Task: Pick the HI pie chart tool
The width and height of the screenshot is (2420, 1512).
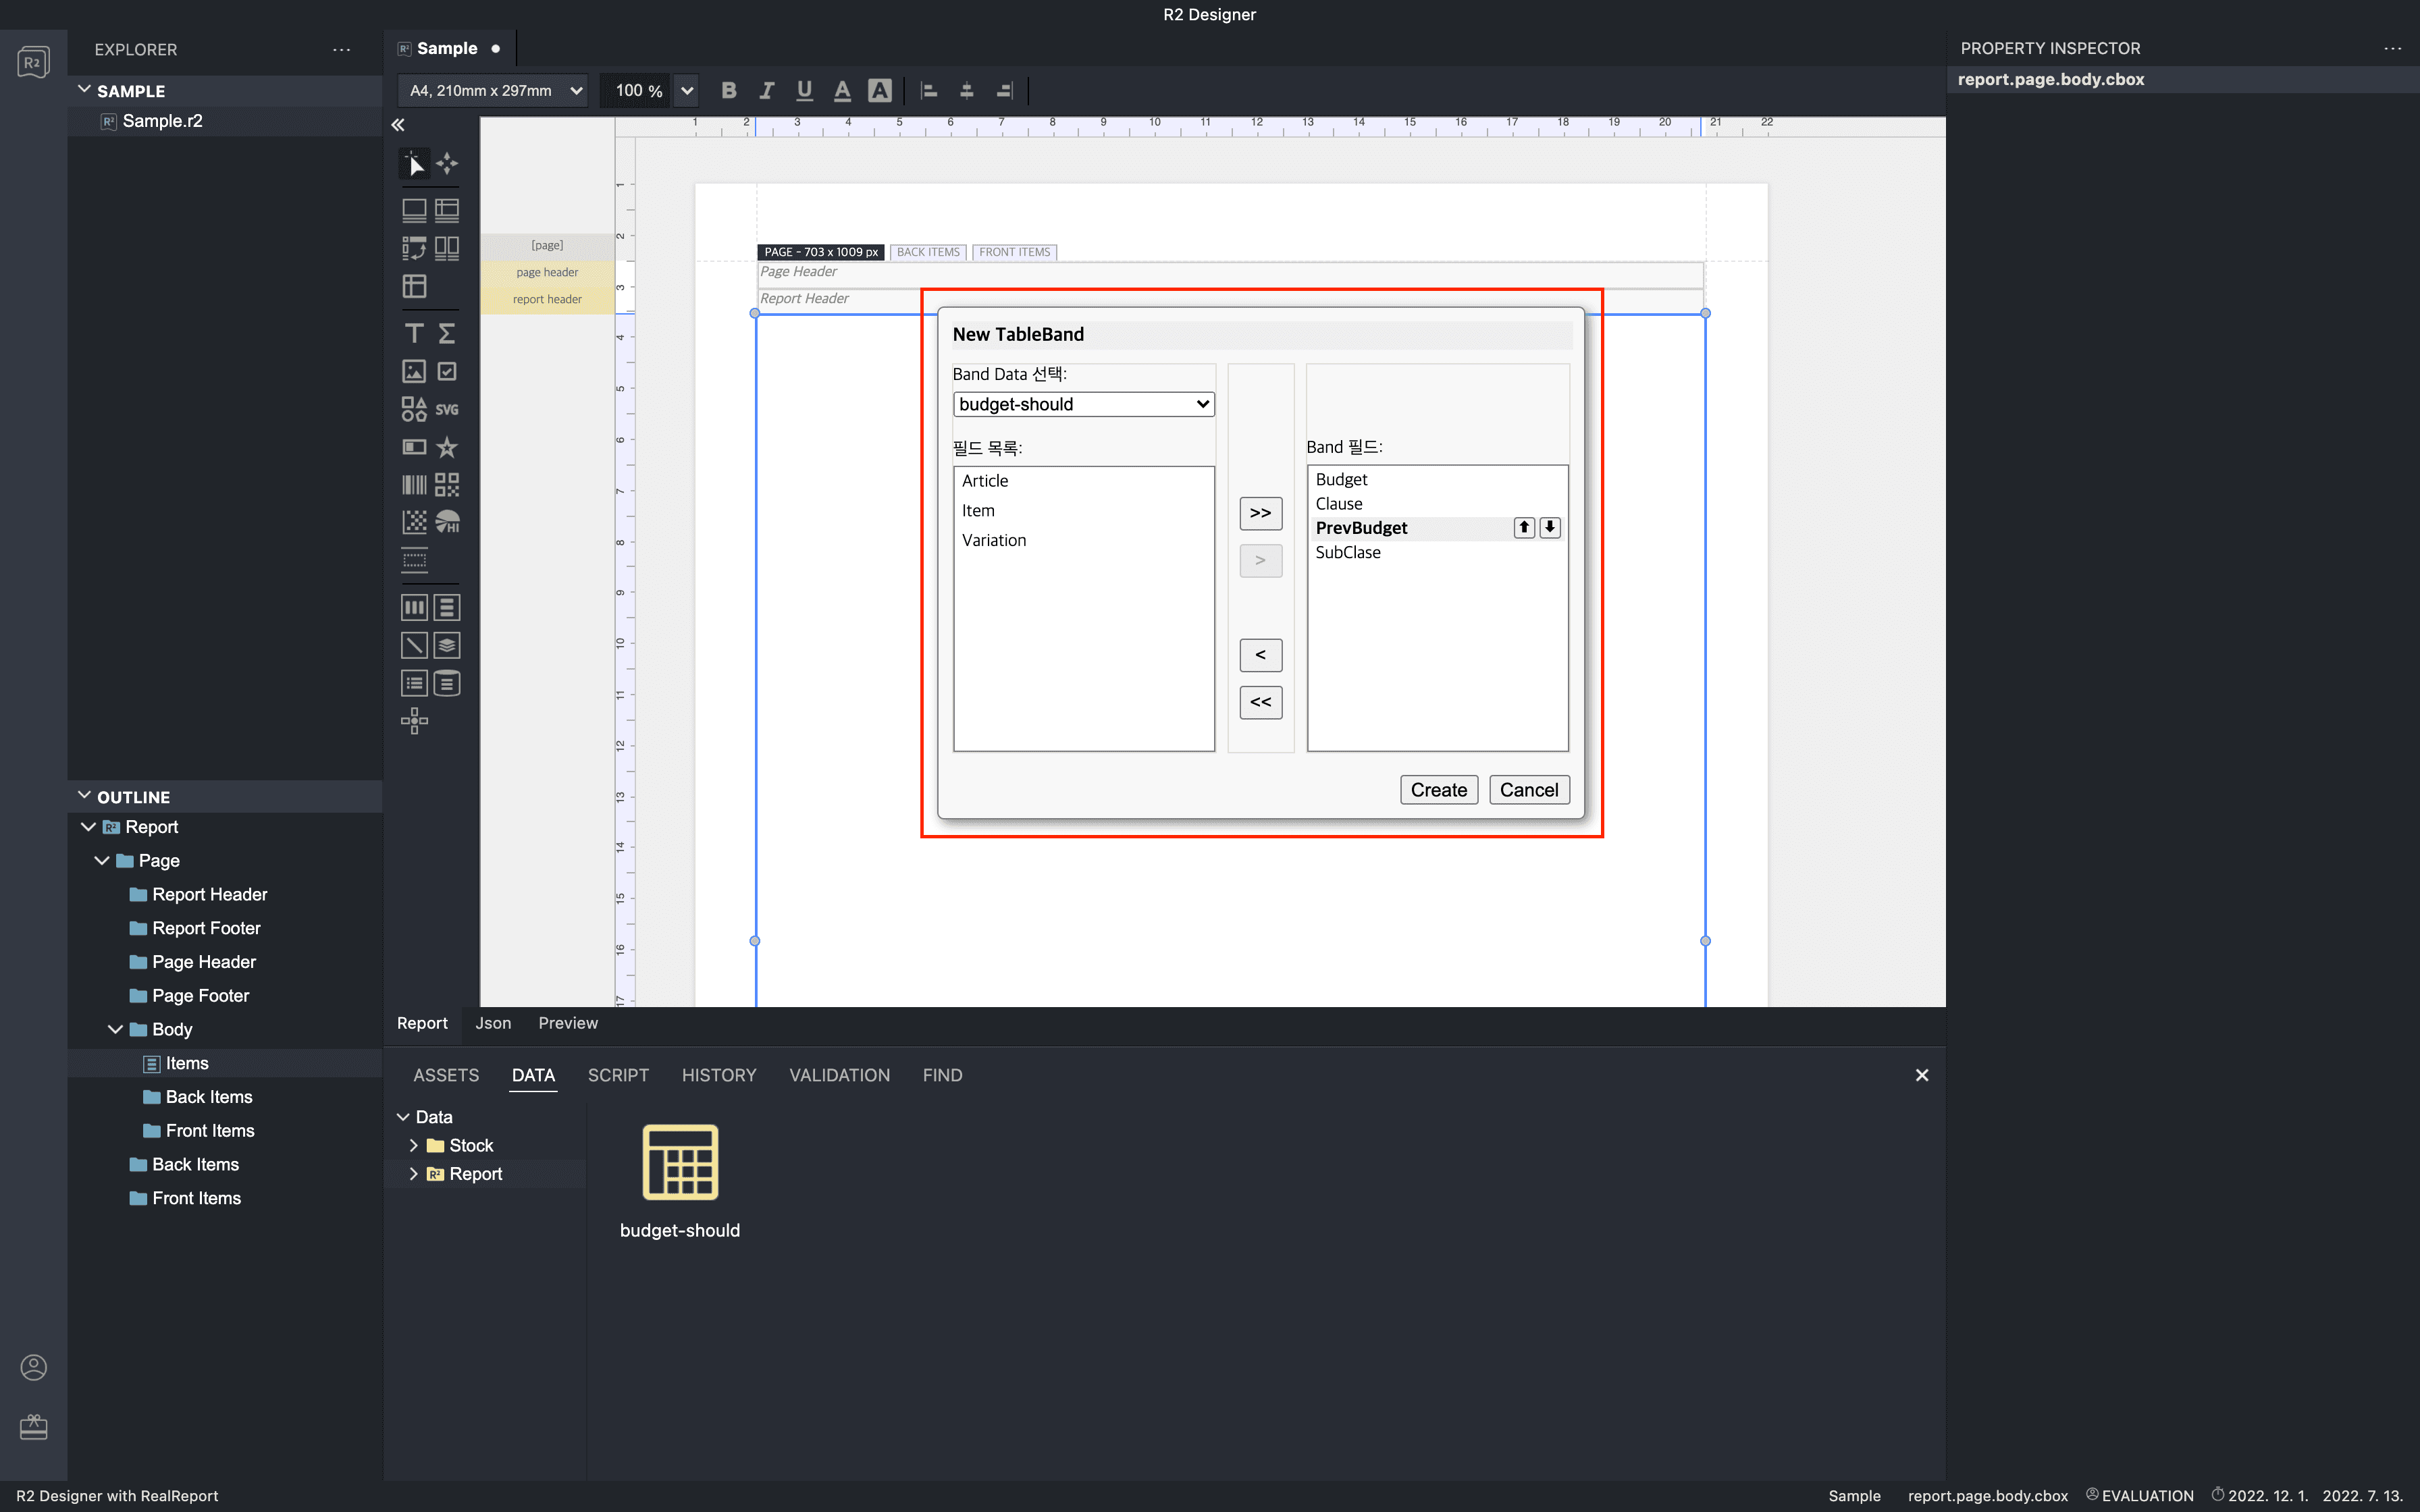Action: (447, 522)
